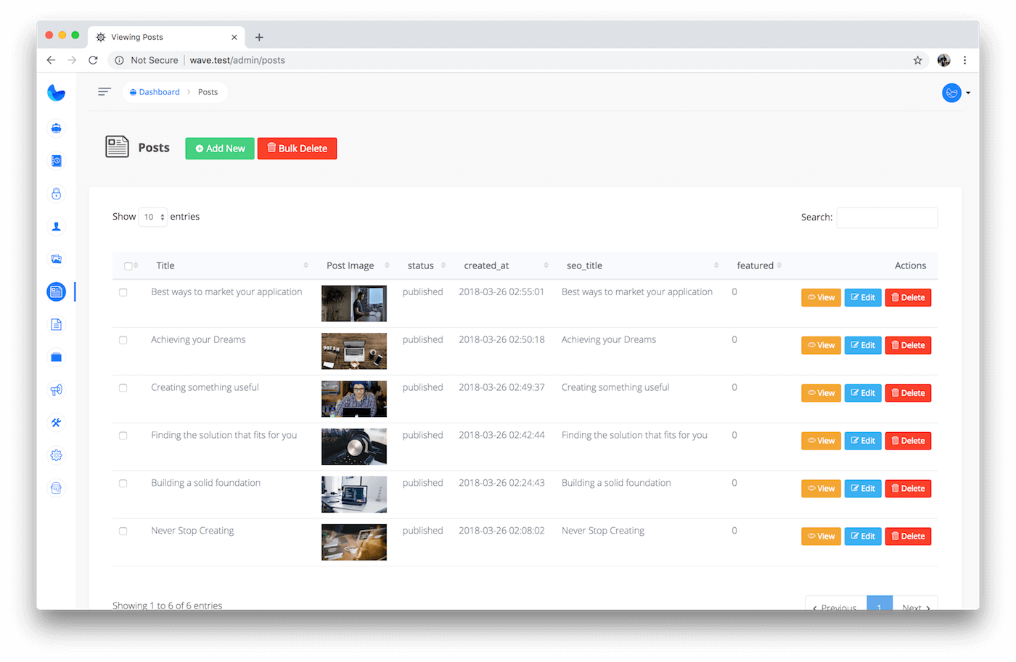Open the user profile icon in sidebar
The width and height of the screenshot is (1016, 662).
pos(56,226)
